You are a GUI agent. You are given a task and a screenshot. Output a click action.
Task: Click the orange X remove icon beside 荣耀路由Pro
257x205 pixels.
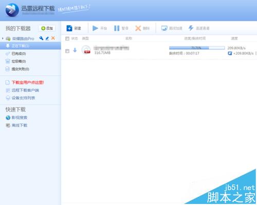coord(53,38)
